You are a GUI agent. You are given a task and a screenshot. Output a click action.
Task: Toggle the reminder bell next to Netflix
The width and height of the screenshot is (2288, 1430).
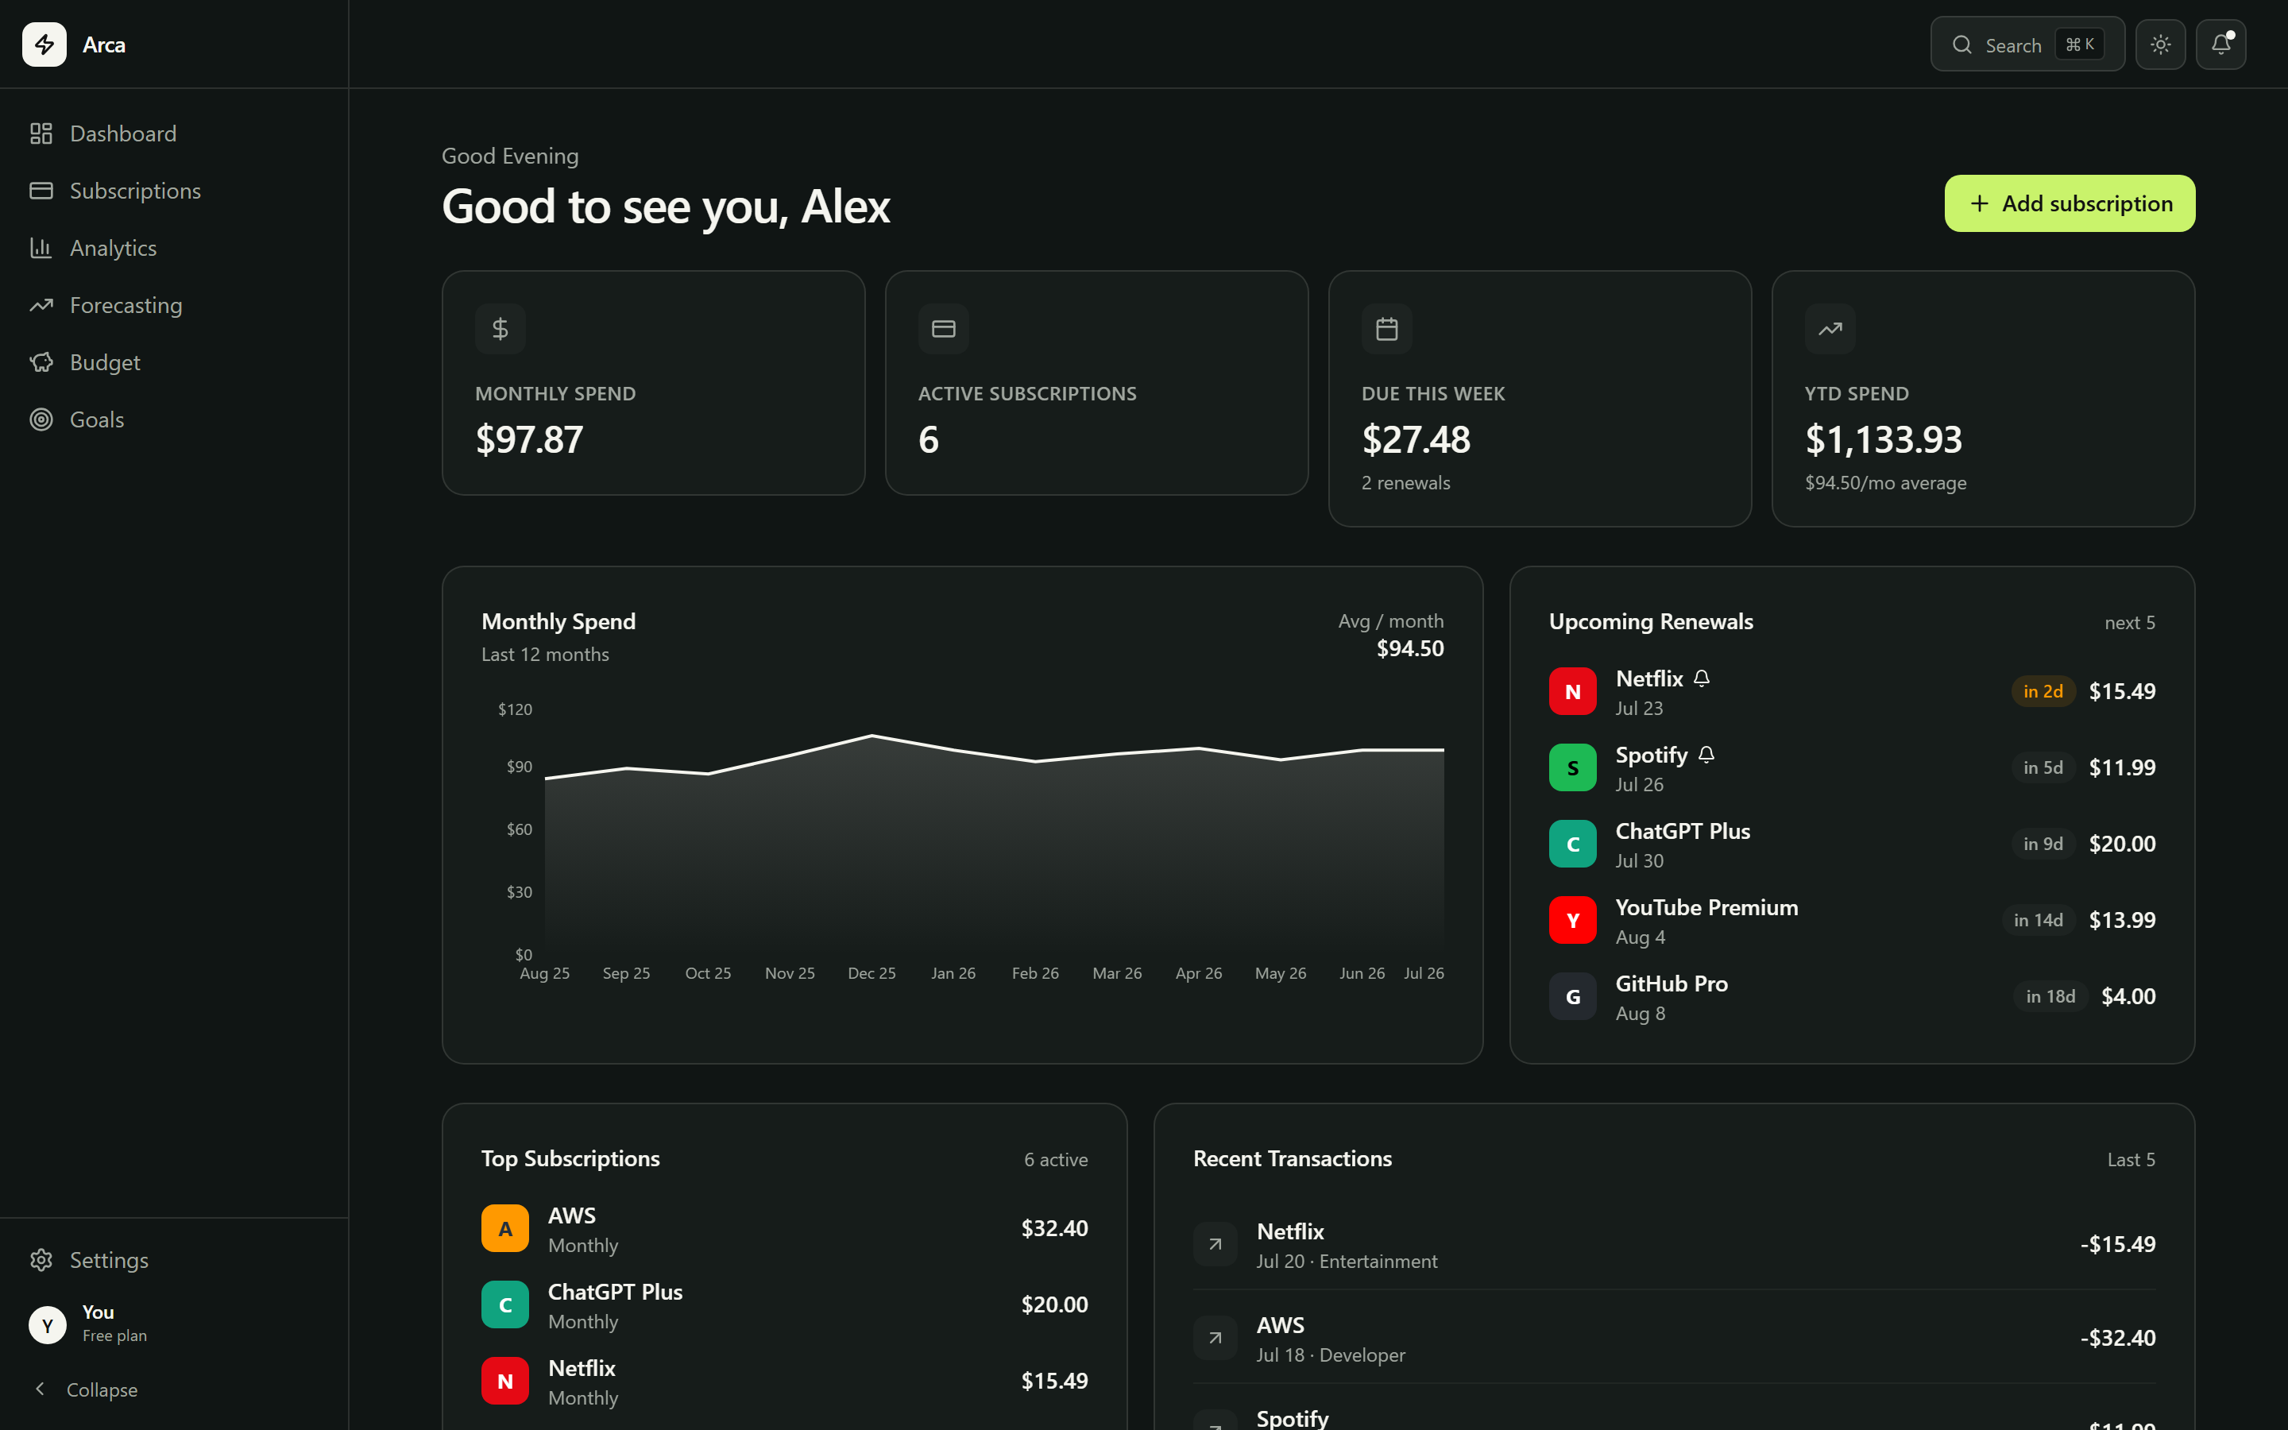coord(1702,678)
